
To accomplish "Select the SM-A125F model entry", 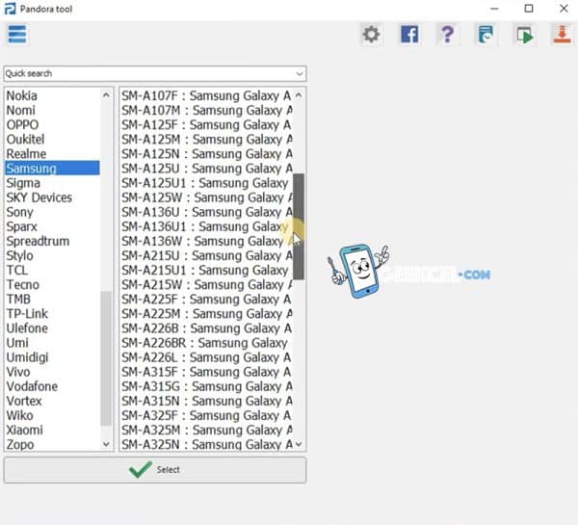I will 207,124.
